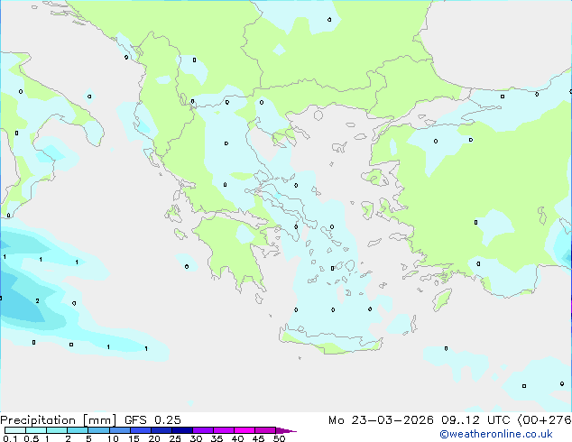This screenshot has height=442, width=572.
Task: Click the 'Precipitation [mm]' title text
Action: (x=58, y=420)
